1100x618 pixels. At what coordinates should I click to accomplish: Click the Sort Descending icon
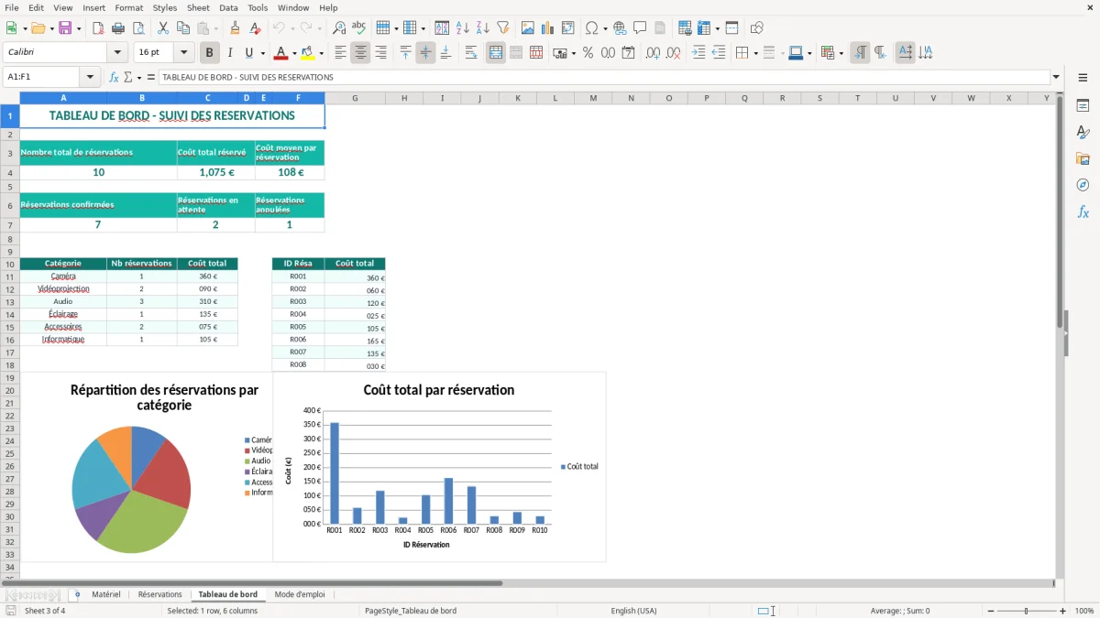pyautogui.click(x=483, y=28)
